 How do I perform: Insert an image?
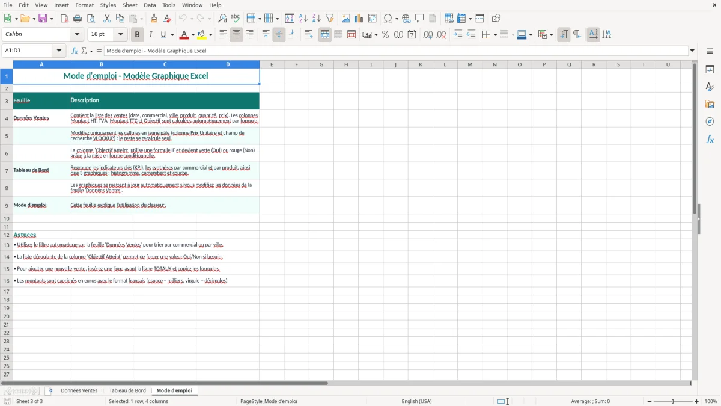coord(346,19)
